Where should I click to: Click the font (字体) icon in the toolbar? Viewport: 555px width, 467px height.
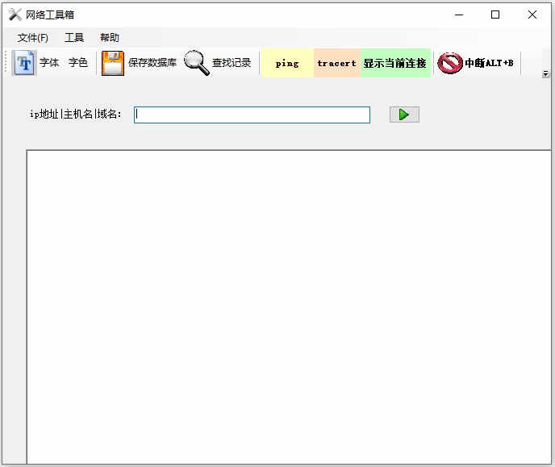[24, 63]
